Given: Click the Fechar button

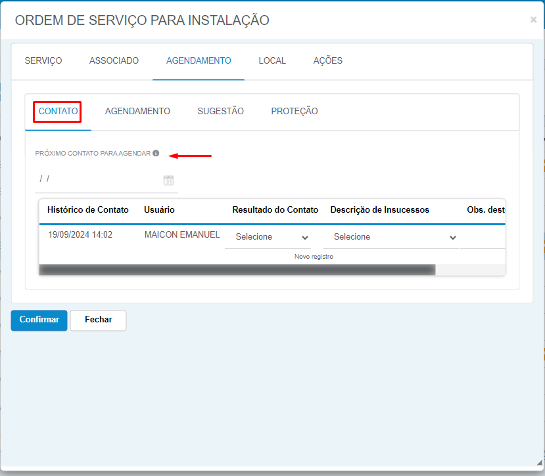Looking at the screenshot, I should pyautogui.click(x=99, y=320).
